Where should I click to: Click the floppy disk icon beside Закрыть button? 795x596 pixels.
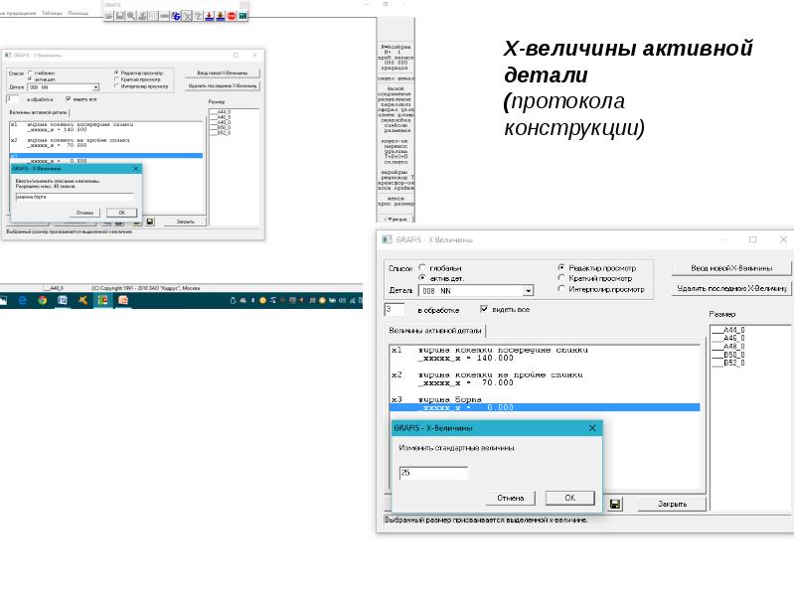click(x=615, y=505)
